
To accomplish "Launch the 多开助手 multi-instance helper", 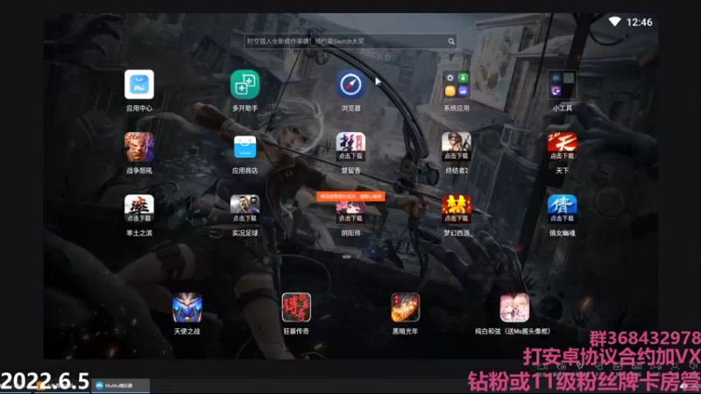I will 245,84.
